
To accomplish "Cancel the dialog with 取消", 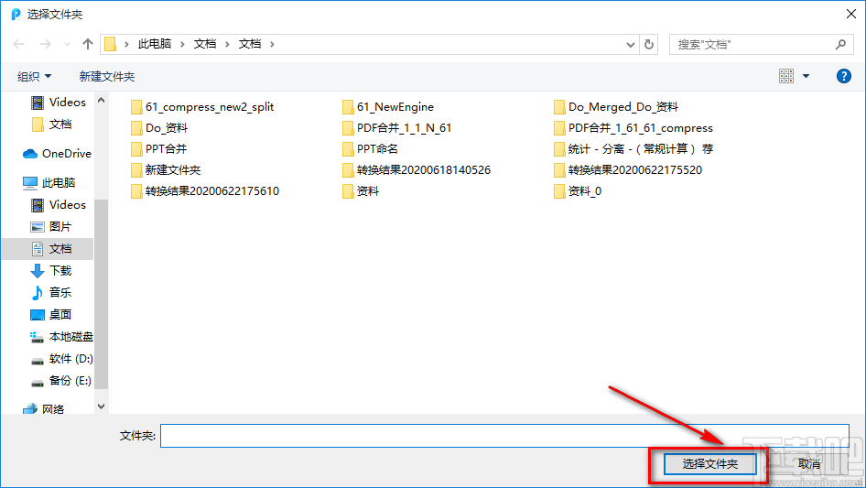I will click(x=809, y=464).
